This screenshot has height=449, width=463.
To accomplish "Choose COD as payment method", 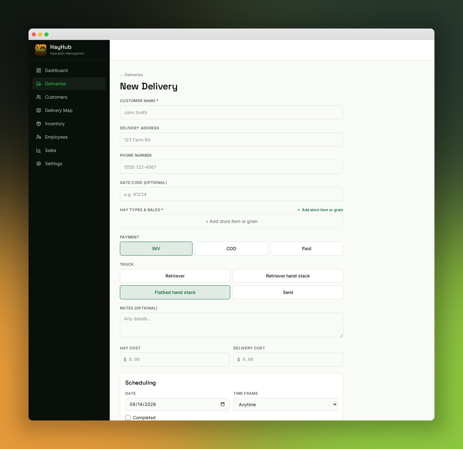I will coord(231,249).
